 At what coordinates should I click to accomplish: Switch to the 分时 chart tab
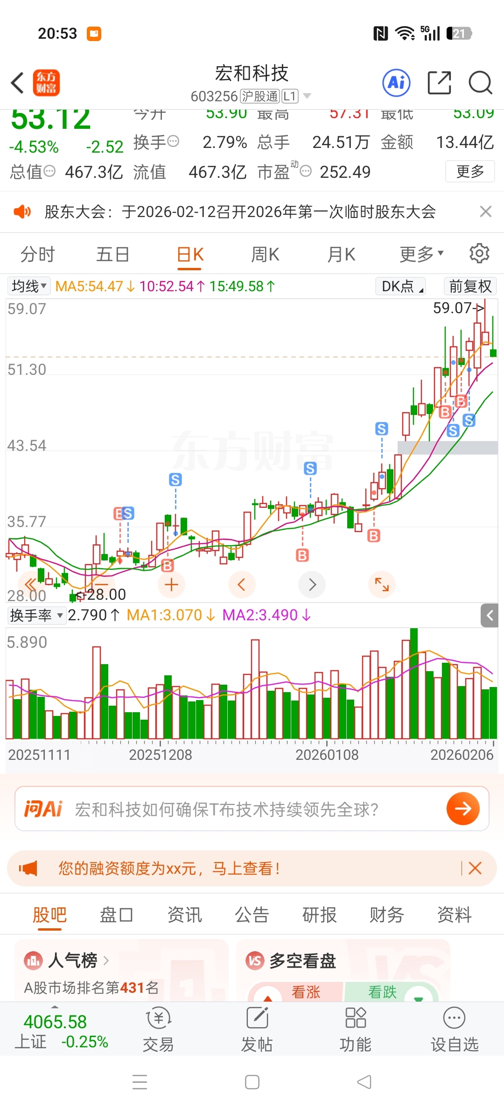pos(38,254)
